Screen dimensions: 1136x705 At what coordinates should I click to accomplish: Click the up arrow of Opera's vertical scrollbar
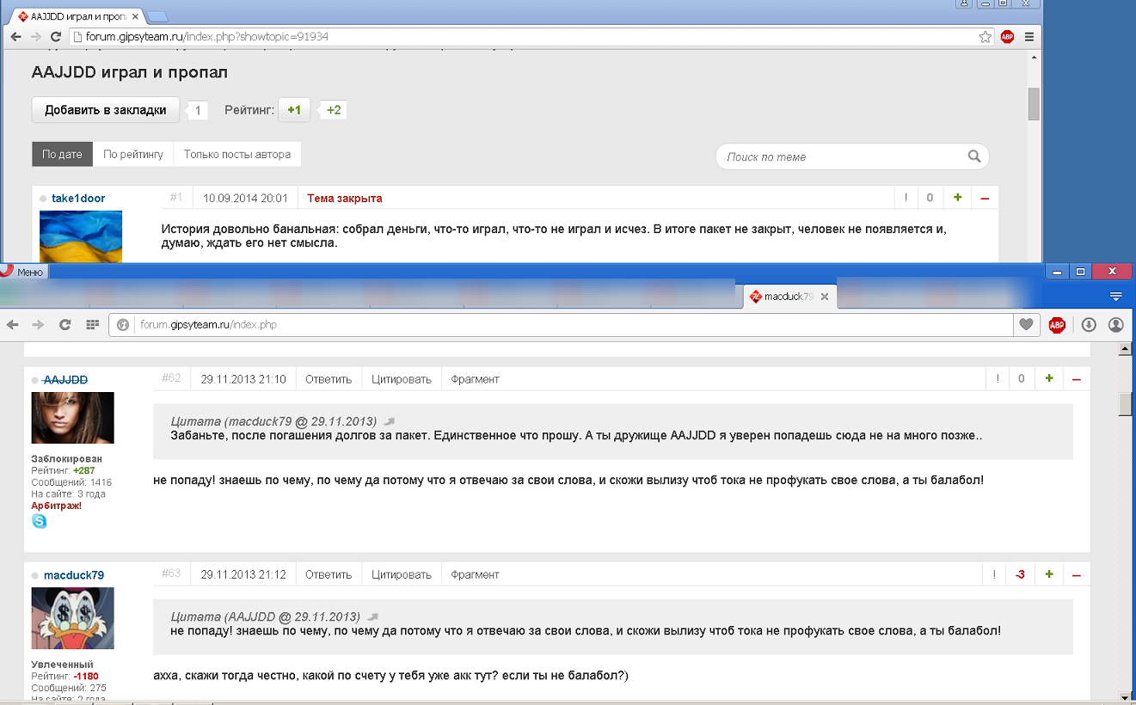coord(1127,348)
